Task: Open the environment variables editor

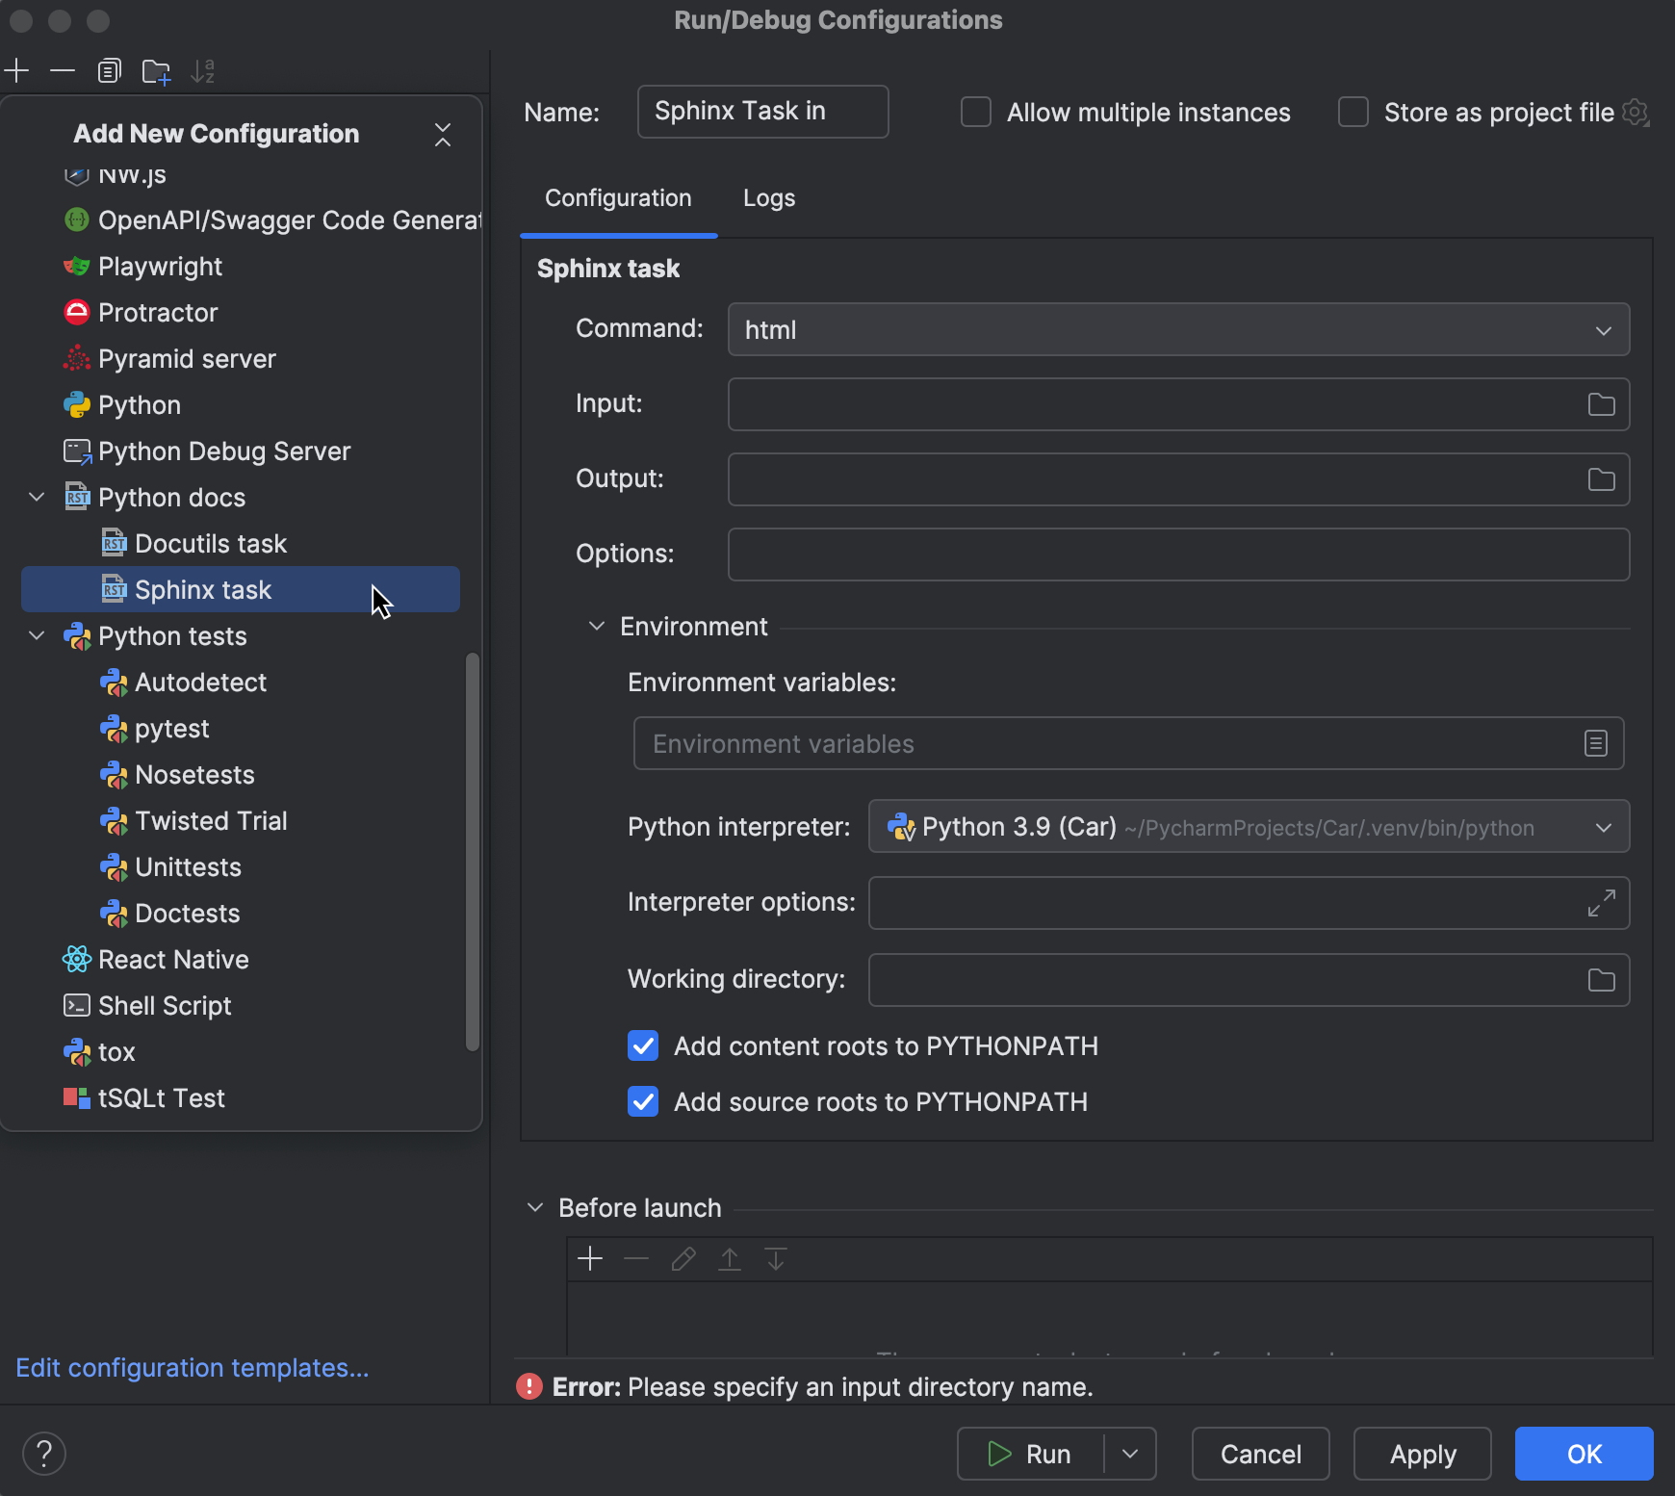Action: click(1595, 742)
